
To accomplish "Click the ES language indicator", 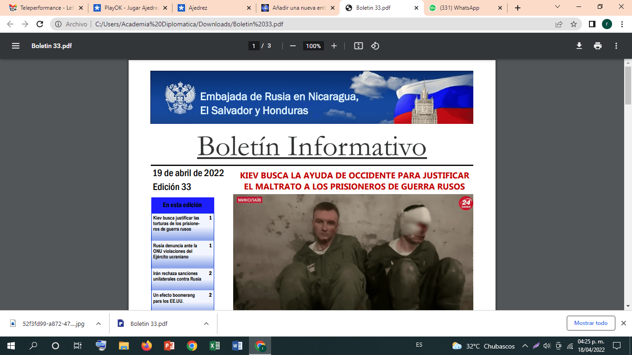I will click(x=419, y=345).
